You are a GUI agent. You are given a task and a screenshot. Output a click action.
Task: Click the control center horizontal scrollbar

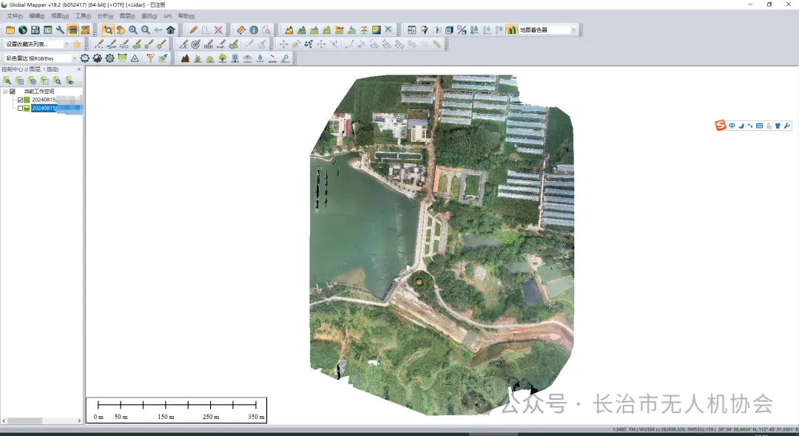[x=42, y=420]
